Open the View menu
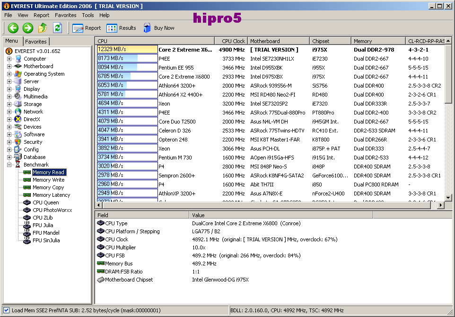The image size is (455, 317). tap(23, 15)
